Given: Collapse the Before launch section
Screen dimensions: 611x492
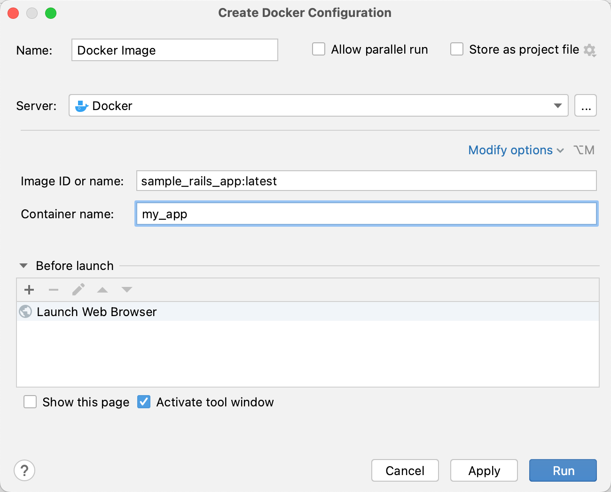Looking at the screenshot, I should click(x=23, y=266).
